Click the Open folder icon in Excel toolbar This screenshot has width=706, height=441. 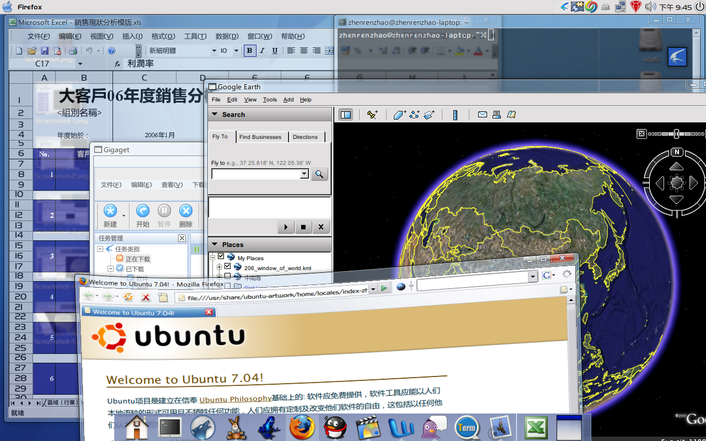32,51
